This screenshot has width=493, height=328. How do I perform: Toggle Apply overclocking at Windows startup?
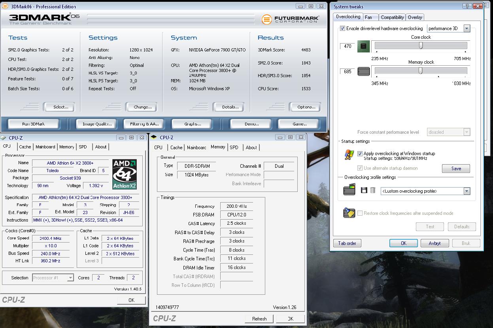360,154
